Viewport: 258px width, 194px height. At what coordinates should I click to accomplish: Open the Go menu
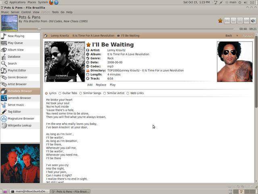click(62, 12)
